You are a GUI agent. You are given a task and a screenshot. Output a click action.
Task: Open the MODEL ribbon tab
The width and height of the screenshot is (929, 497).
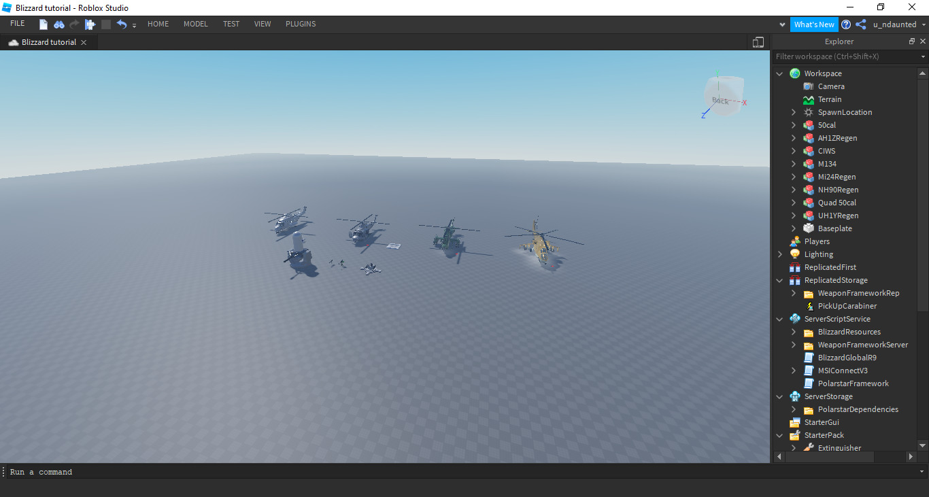[196, 24]
